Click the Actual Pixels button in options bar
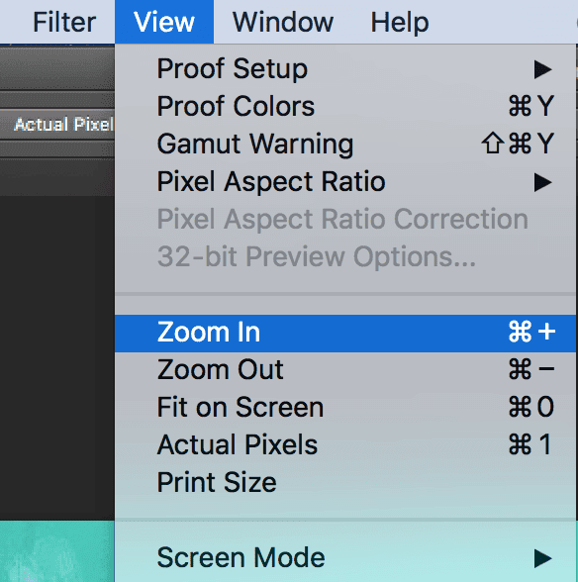Screen dimensions: 578x582 tap(63, 125)
